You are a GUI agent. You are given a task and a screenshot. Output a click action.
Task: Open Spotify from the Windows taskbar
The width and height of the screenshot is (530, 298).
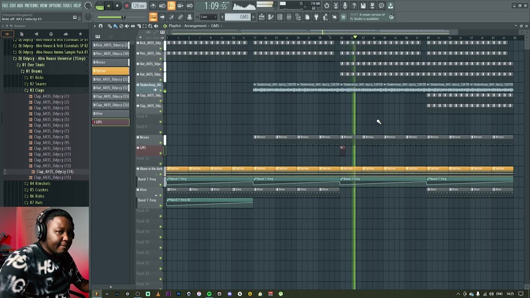pyautogui.click(x=209, y=294)
